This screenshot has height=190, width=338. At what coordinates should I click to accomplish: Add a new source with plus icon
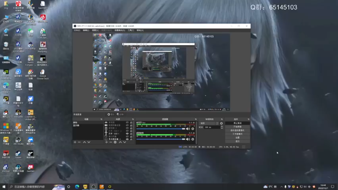(x=106, y=142)
